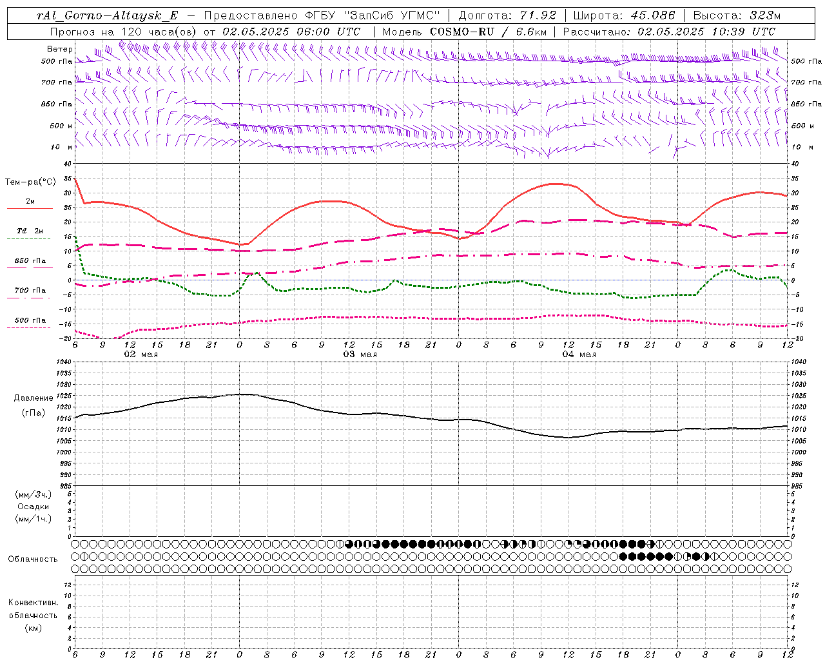
Task: Click the right-side 700 гПа wind label
Action: [x=806, y=82]
